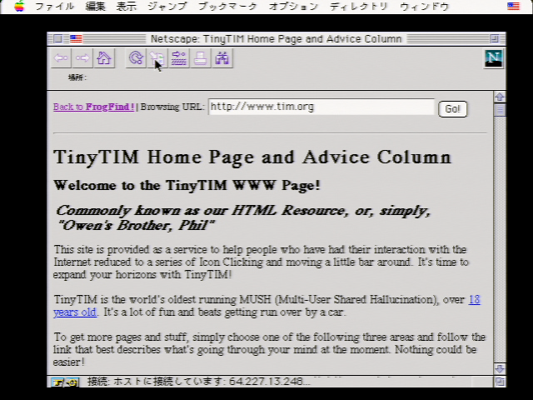This screenshot has height=400, width=533.
Task: Open the ウィンドウ menu
Action: [x=425, y=7]
